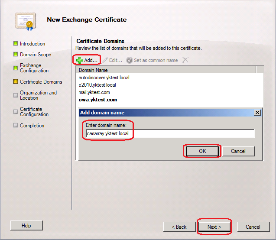The height and width of the screenshot is (240, 276).
Task: Click the Domain Scope step indicator
Action: [x=16, y=55]
